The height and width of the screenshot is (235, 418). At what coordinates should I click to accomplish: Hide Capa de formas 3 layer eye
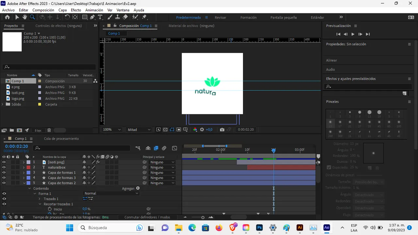click(4, 178)
